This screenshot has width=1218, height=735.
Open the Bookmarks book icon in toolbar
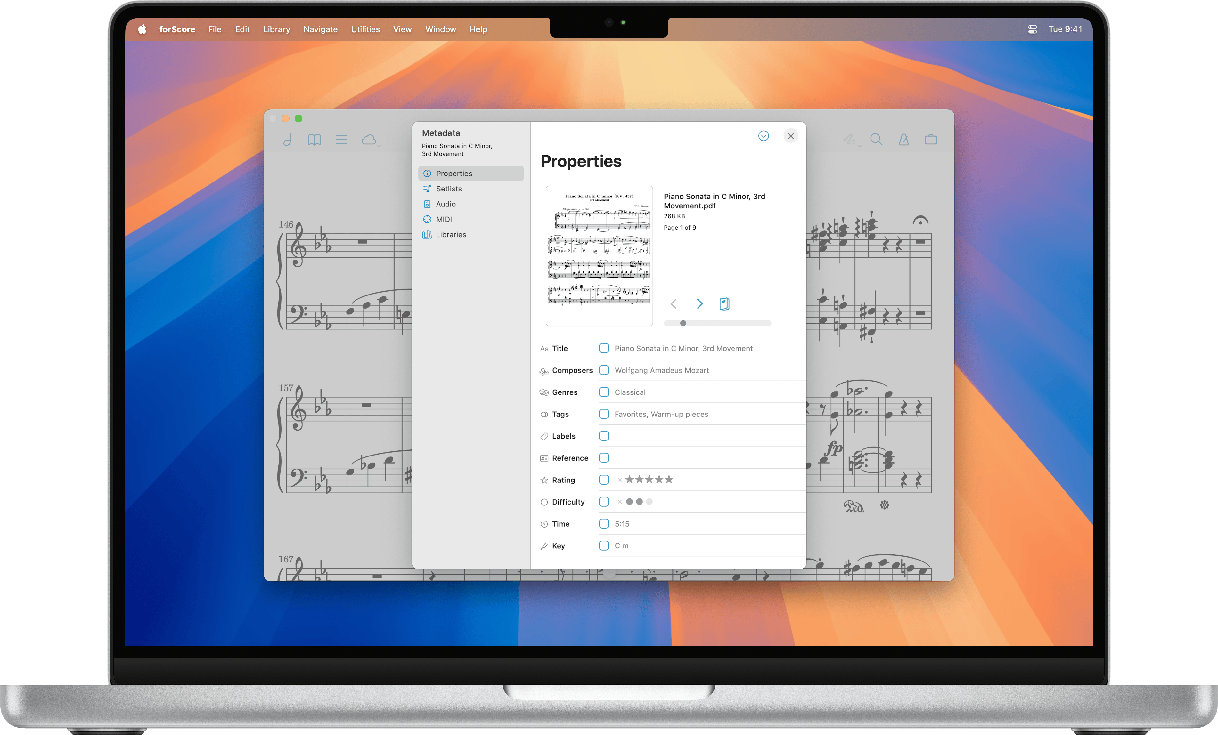tap(315, 140)
